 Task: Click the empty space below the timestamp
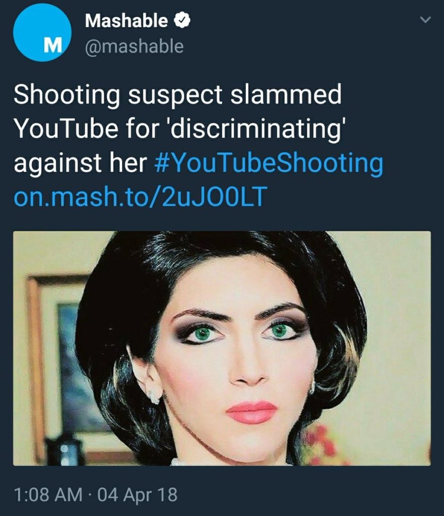tap(222, 511)
